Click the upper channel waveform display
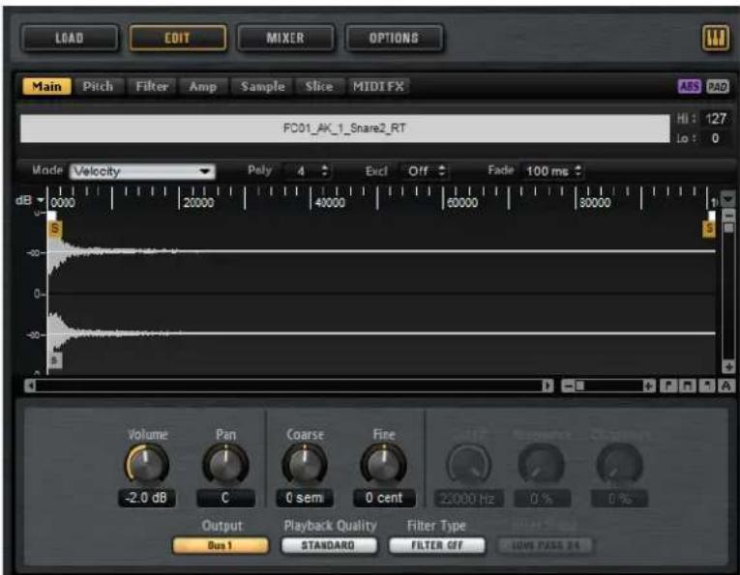The height and width of the screenshot is (575, 740). click(x=381, y=251)
